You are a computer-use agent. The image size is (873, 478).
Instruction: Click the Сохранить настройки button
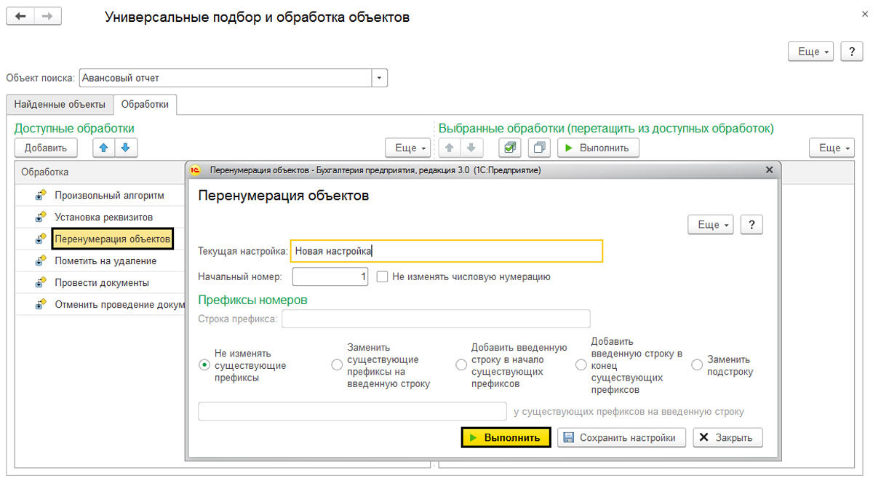[622, 438]
